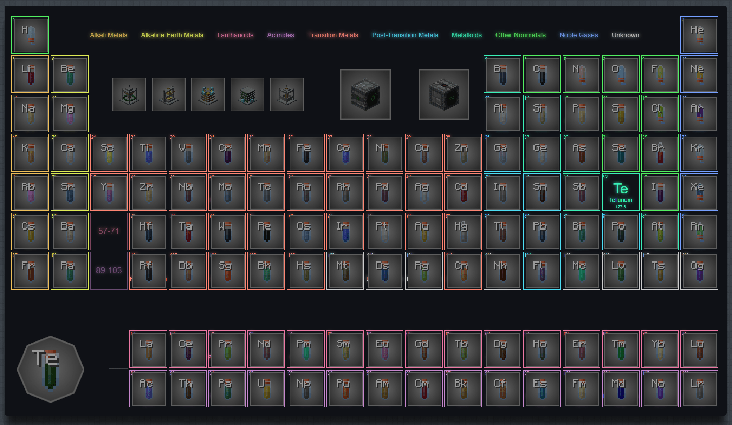Click the stacked server-like machine icon
732x425 pixels.
coord(247,94)
